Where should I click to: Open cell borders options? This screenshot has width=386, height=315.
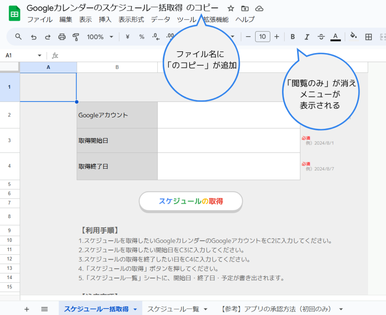pos(369,37)
